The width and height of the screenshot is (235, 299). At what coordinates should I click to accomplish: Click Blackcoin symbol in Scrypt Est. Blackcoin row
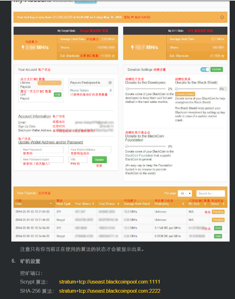tap(113, 56)
